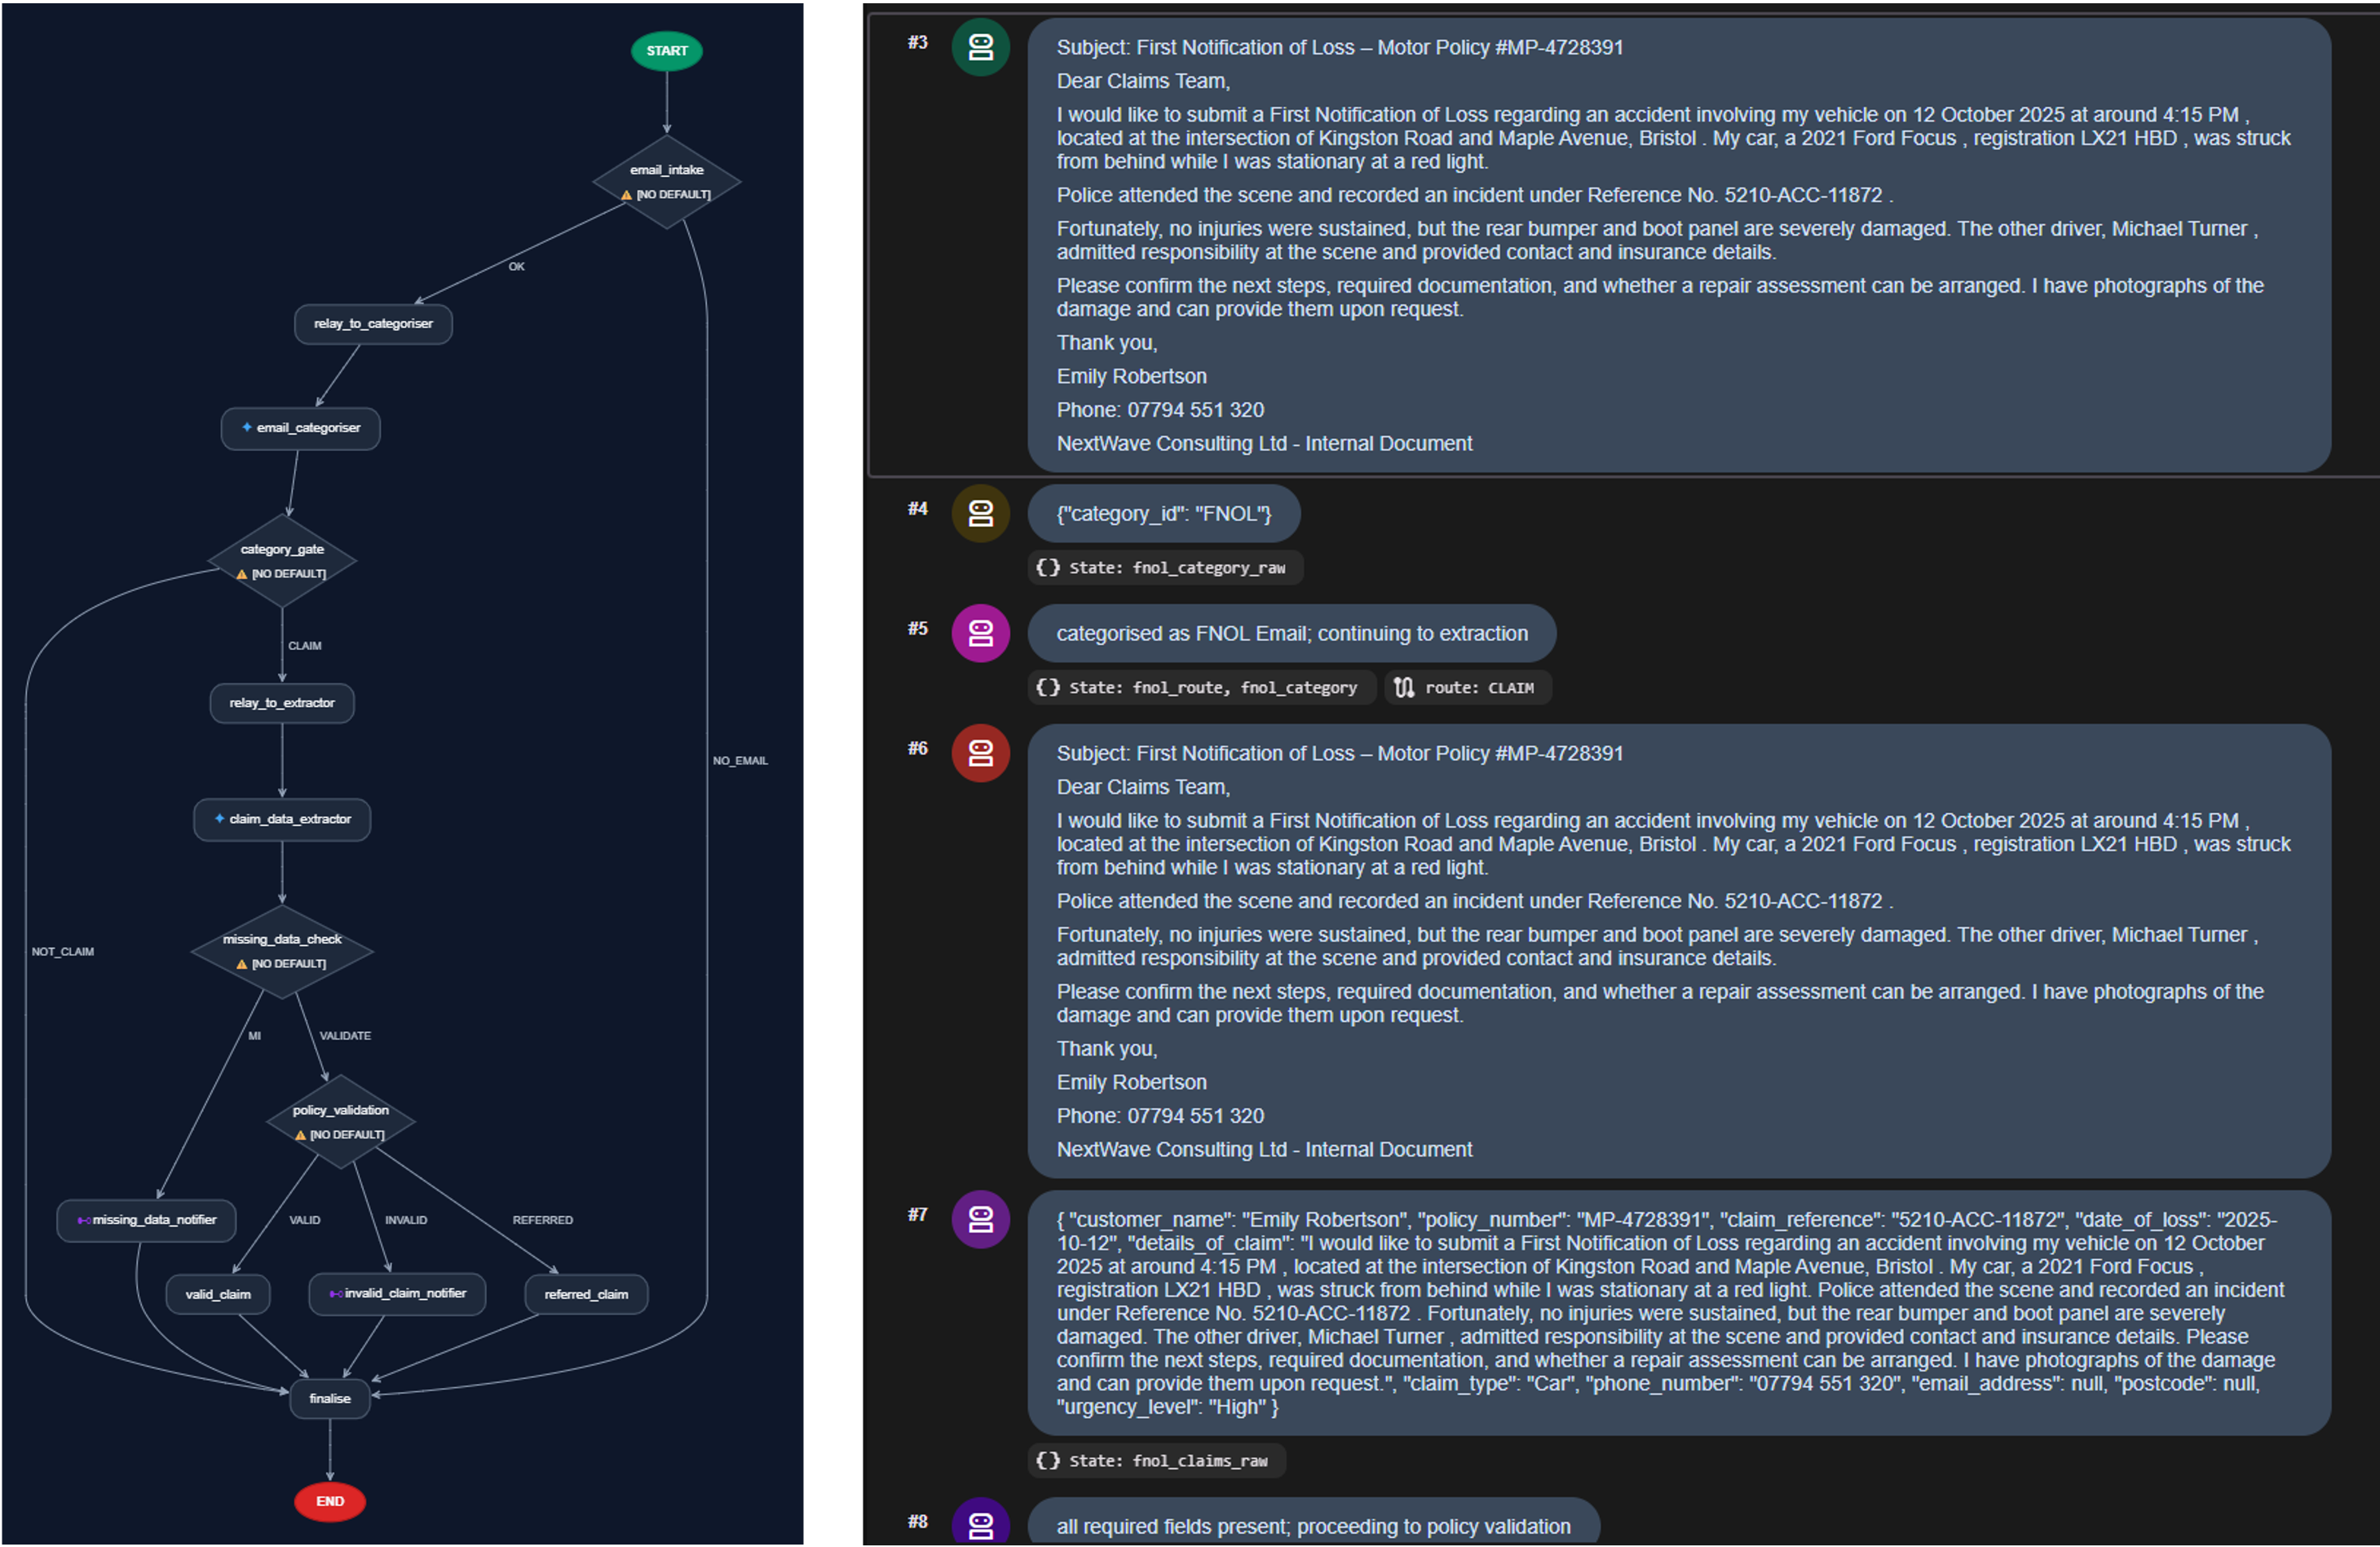The width and height of the screenshot is (2380, 1547).
Task: Click the REFERRED edge label
Action: [543, 1220]
